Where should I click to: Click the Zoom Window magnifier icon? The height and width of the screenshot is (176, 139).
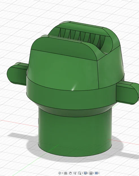coord(79,173)
